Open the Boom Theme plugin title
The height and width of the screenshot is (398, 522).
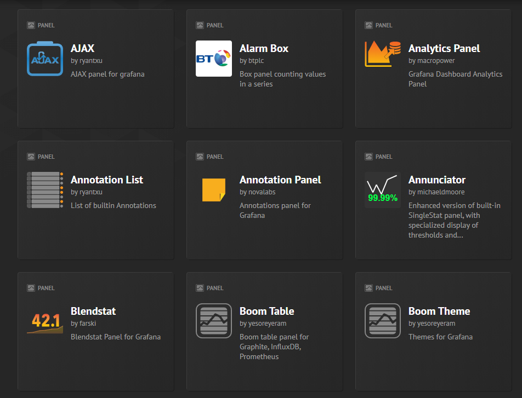pyautogui.click(x=439, y=311)
